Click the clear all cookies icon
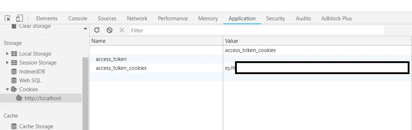 tap(110, 30)
